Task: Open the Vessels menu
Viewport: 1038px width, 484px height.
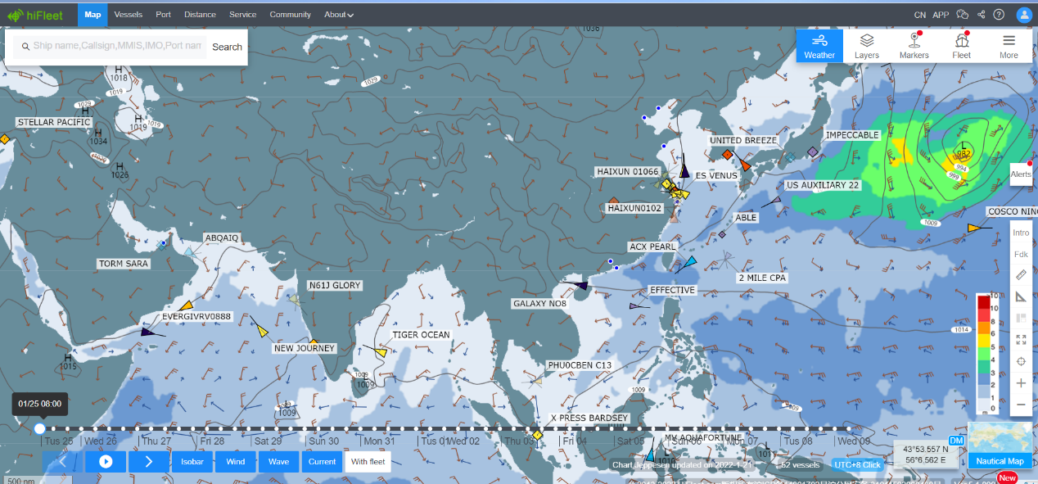Action: pos(129,14)
